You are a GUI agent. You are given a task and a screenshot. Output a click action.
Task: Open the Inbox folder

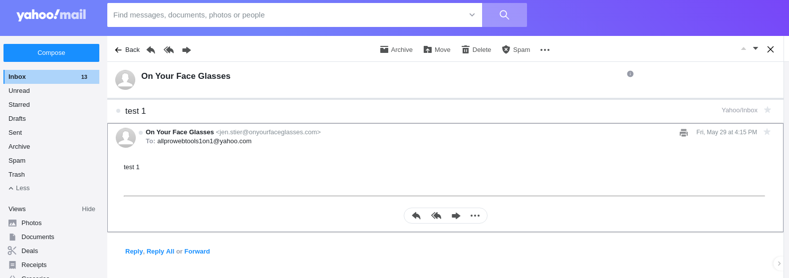tap(51, 77)
